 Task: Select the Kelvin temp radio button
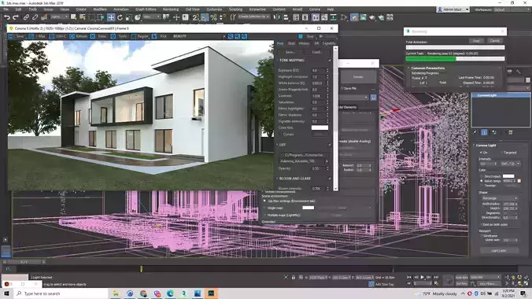tap(482, 181)
